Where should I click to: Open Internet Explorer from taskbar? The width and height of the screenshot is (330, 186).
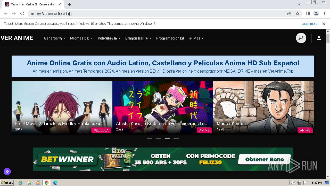pyautogui.click(x=21, y=183)
